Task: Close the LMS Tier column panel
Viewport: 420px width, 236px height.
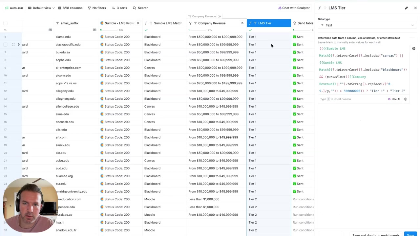Action: click(415, 8)
